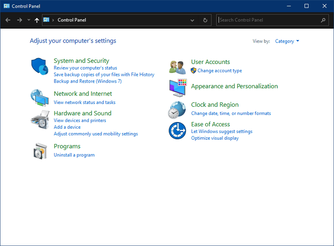Open Uninstall a program link
334x246 pixels.
(x=74, y=155)
